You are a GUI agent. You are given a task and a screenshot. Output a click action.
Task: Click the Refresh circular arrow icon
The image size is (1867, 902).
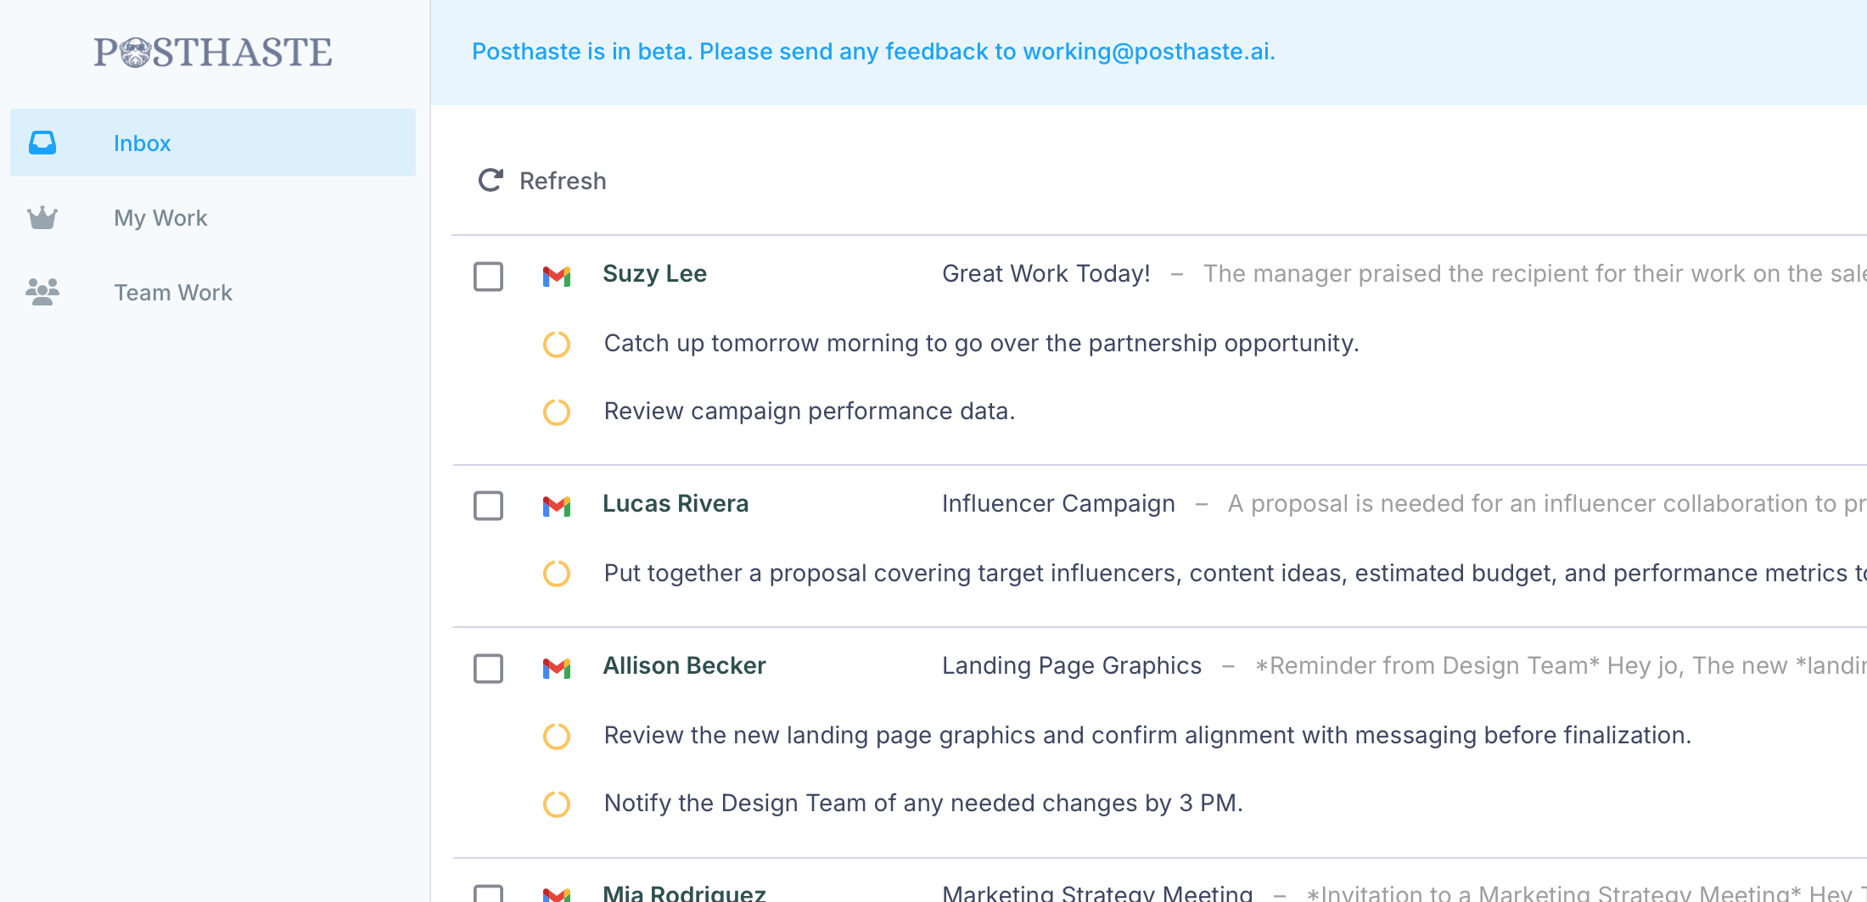click(491, 180)
